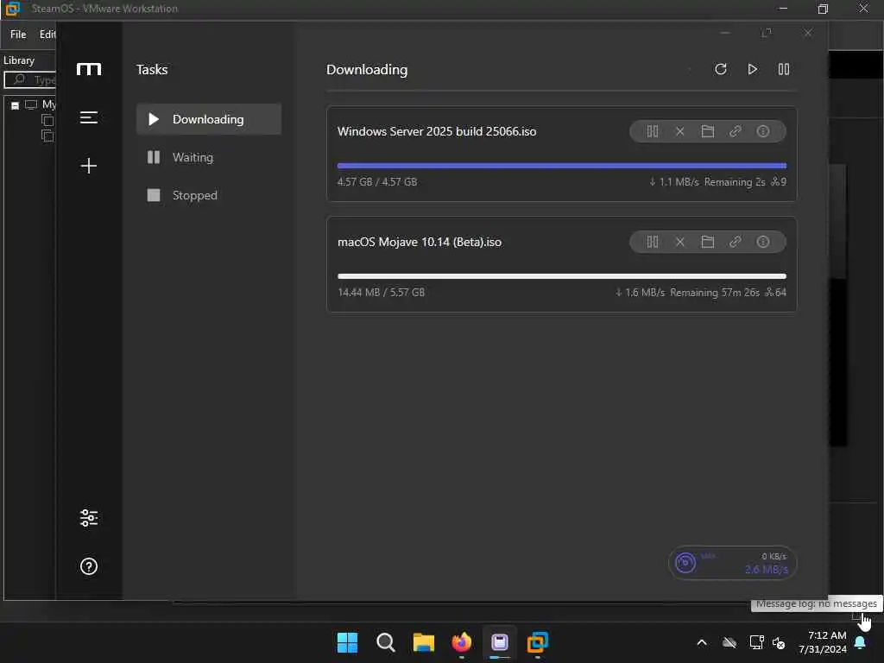Click the speedometer icon in speed widget
The image size is (884, 663).
click(x=685, y=563)
